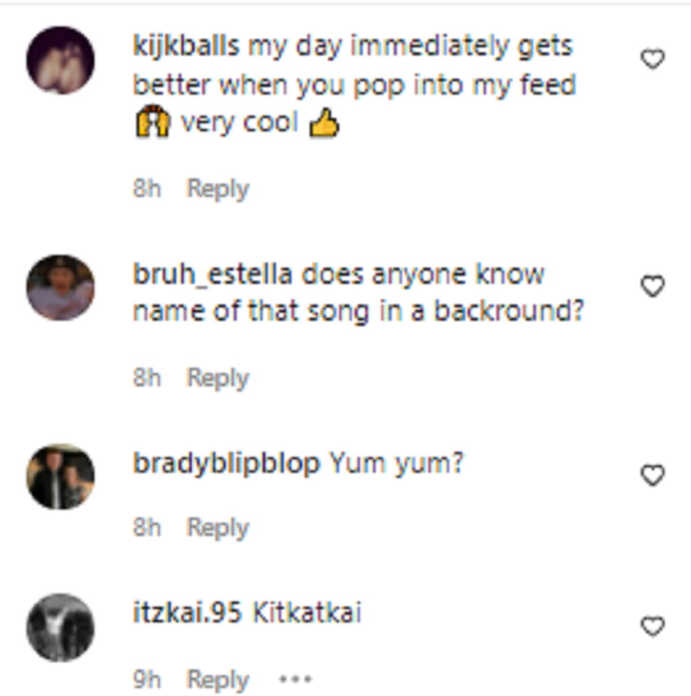
Task: Visit kijkballs username link
Action: pos(186,46)
